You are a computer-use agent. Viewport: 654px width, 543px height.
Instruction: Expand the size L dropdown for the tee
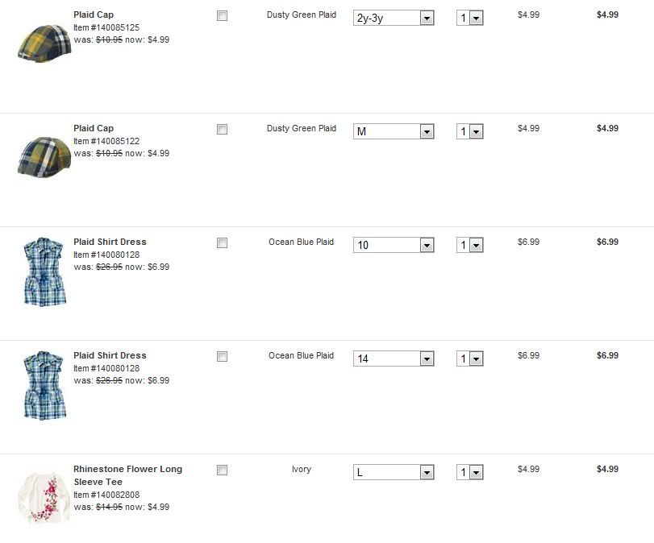pyautogui.click(x=394, y=473)
